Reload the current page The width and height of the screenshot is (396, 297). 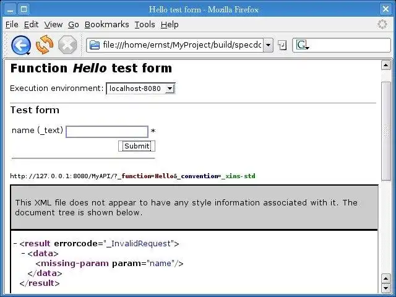45,45
